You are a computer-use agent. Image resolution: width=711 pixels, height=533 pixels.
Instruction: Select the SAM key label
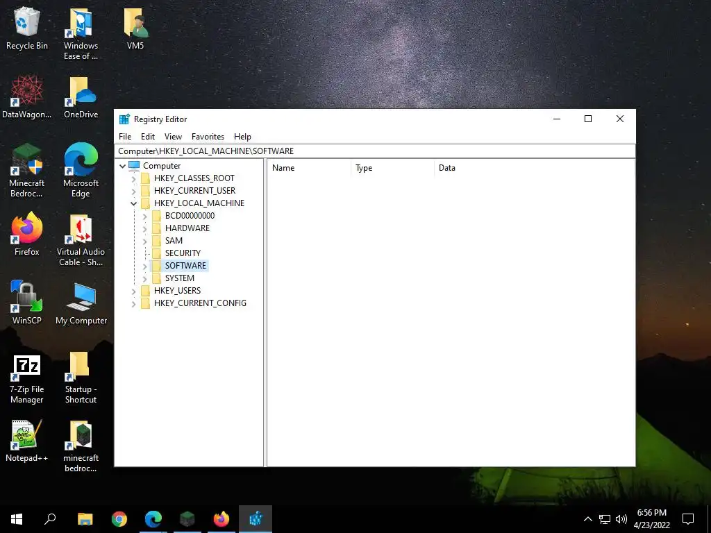click(x=174, y=241)
